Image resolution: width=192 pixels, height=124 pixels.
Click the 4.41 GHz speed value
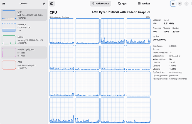tap(169, 23)
